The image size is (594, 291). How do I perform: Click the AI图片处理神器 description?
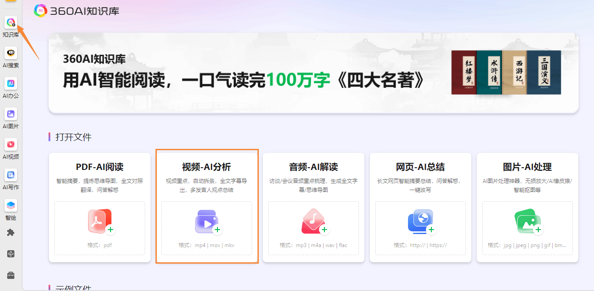point(528,185)
